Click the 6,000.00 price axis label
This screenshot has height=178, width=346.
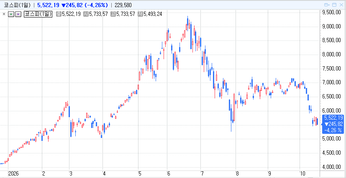coord(332,111)
